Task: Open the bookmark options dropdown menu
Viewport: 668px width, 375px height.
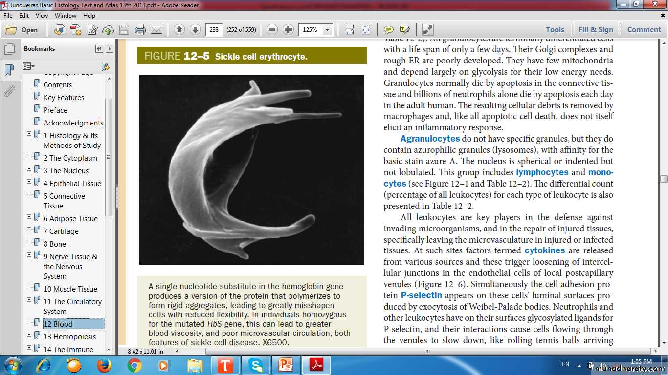Action: tap(29, 66)
